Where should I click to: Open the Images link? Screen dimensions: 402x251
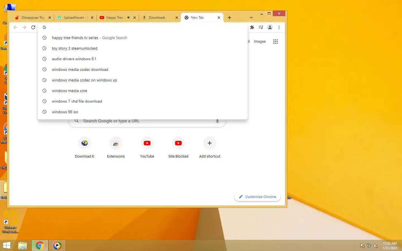tap(260, 42)
